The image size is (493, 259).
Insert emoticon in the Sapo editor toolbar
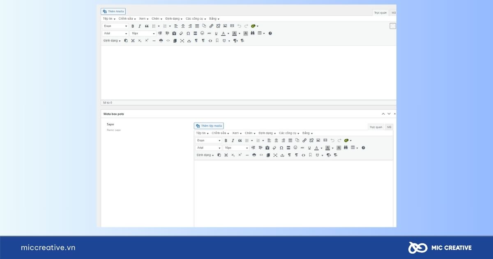click(295, 148)
